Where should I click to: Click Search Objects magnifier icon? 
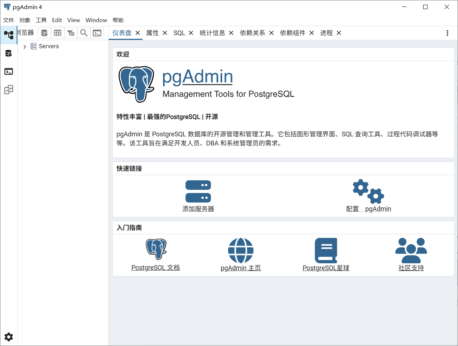[84, 33]
